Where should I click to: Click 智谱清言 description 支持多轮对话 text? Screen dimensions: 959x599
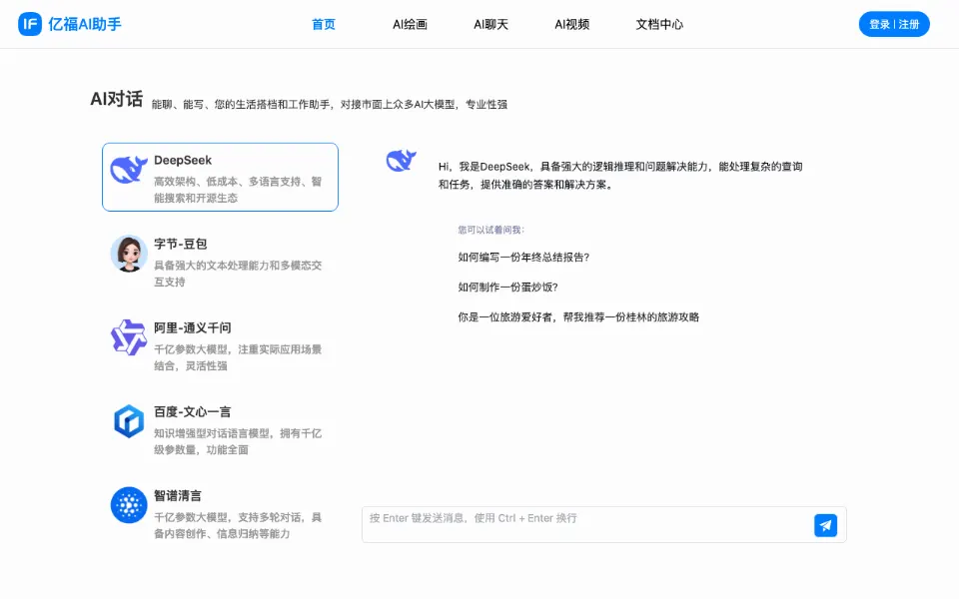[238, 525]
